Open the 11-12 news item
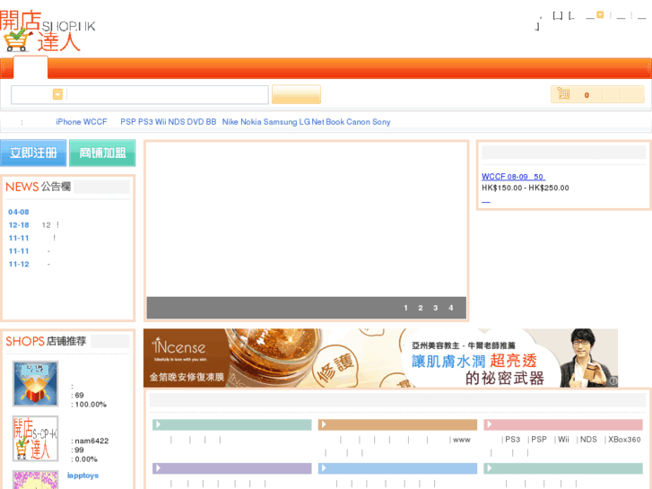Viewport: 652px width, 489px height. [19, 265]
